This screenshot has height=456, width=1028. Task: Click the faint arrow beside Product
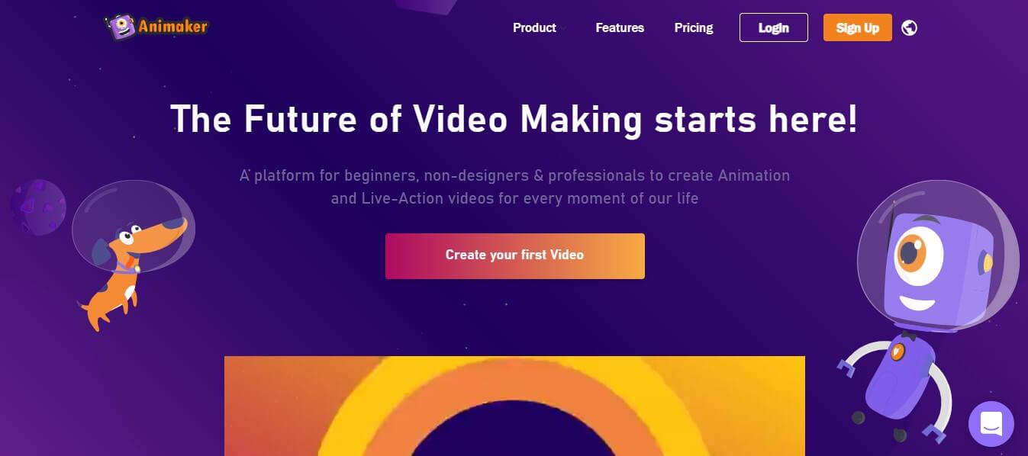pyautogui.click(x=565, y=28)
